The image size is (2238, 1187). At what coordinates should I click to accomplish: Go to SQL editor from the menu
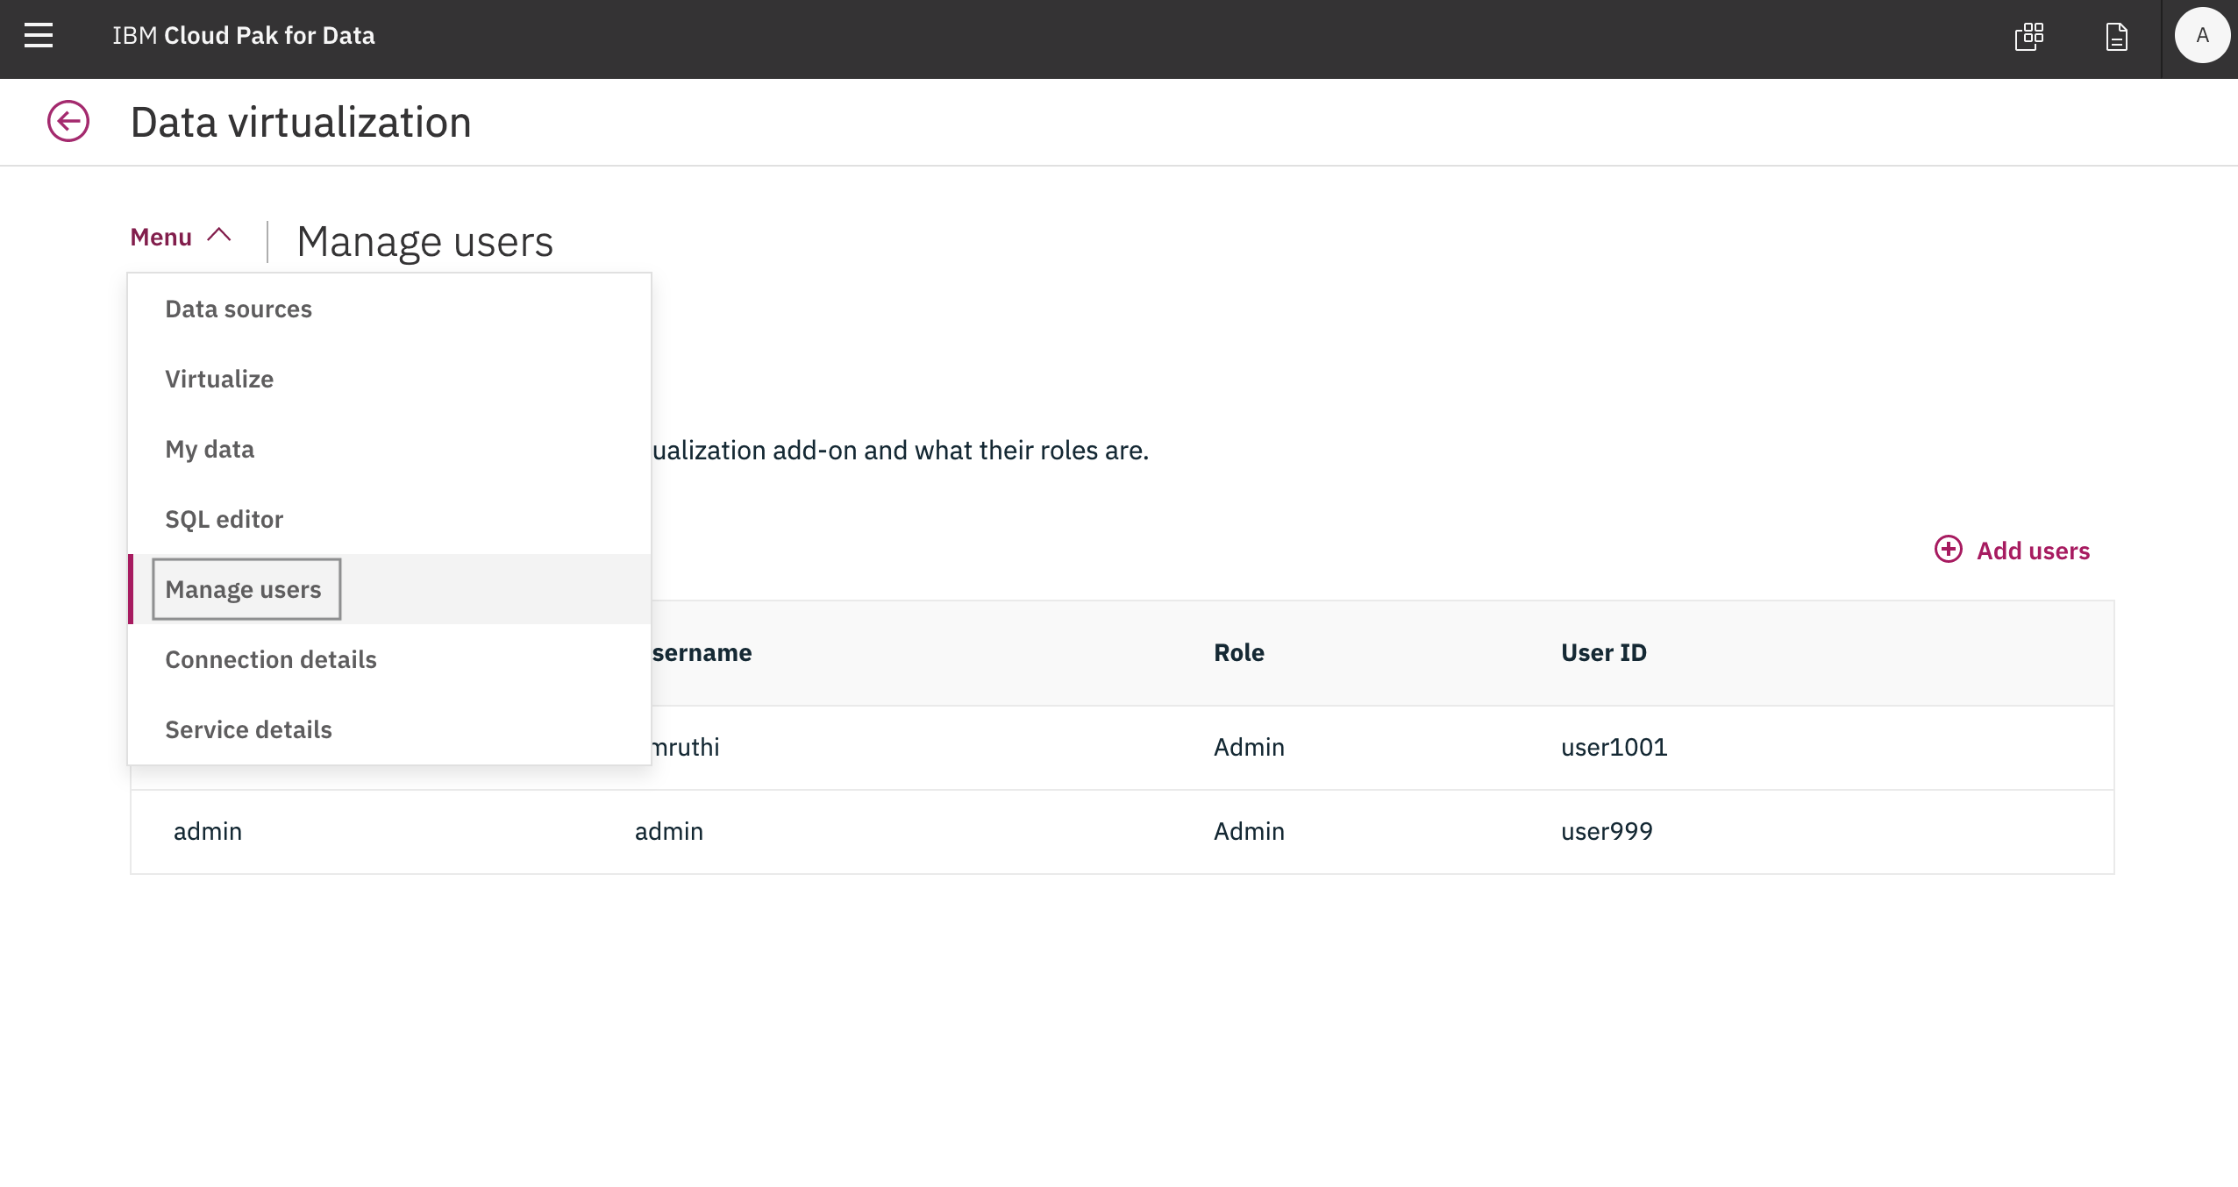tap(225, 519)
